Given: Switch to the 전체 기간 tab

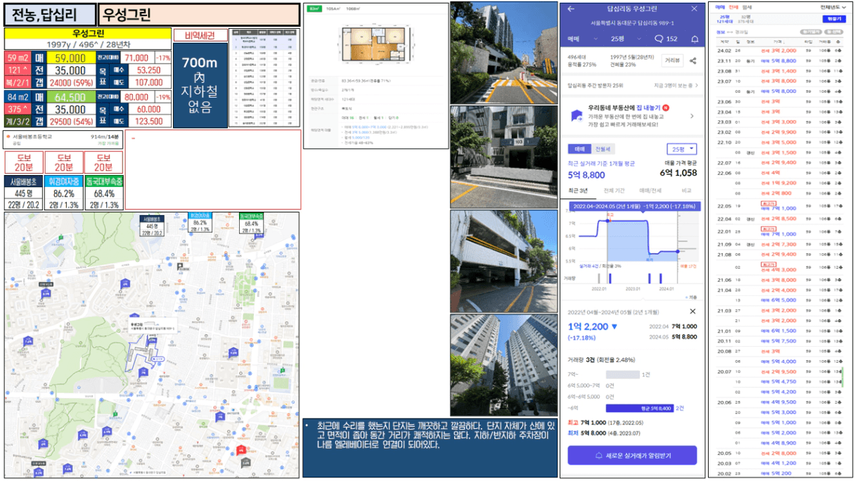Looking at the screenshot, I should 614,191.
